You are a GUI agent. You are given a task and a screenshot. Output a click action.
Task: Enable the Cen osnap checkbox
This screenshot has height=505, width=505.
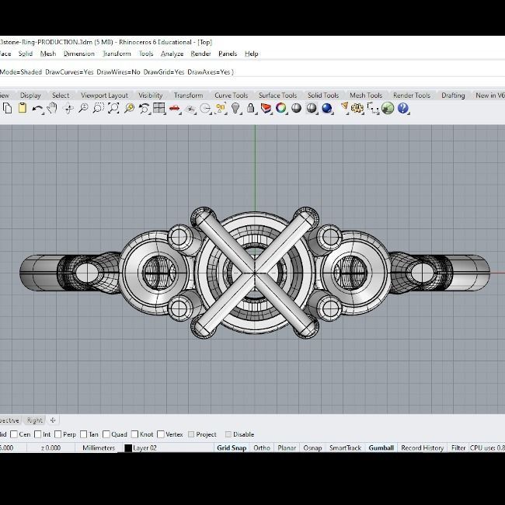[x=14, y=434]
